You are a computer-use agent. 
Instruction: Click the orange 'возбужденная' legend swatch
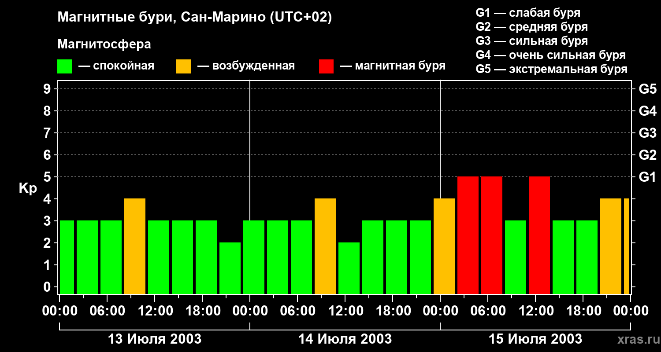183,66
